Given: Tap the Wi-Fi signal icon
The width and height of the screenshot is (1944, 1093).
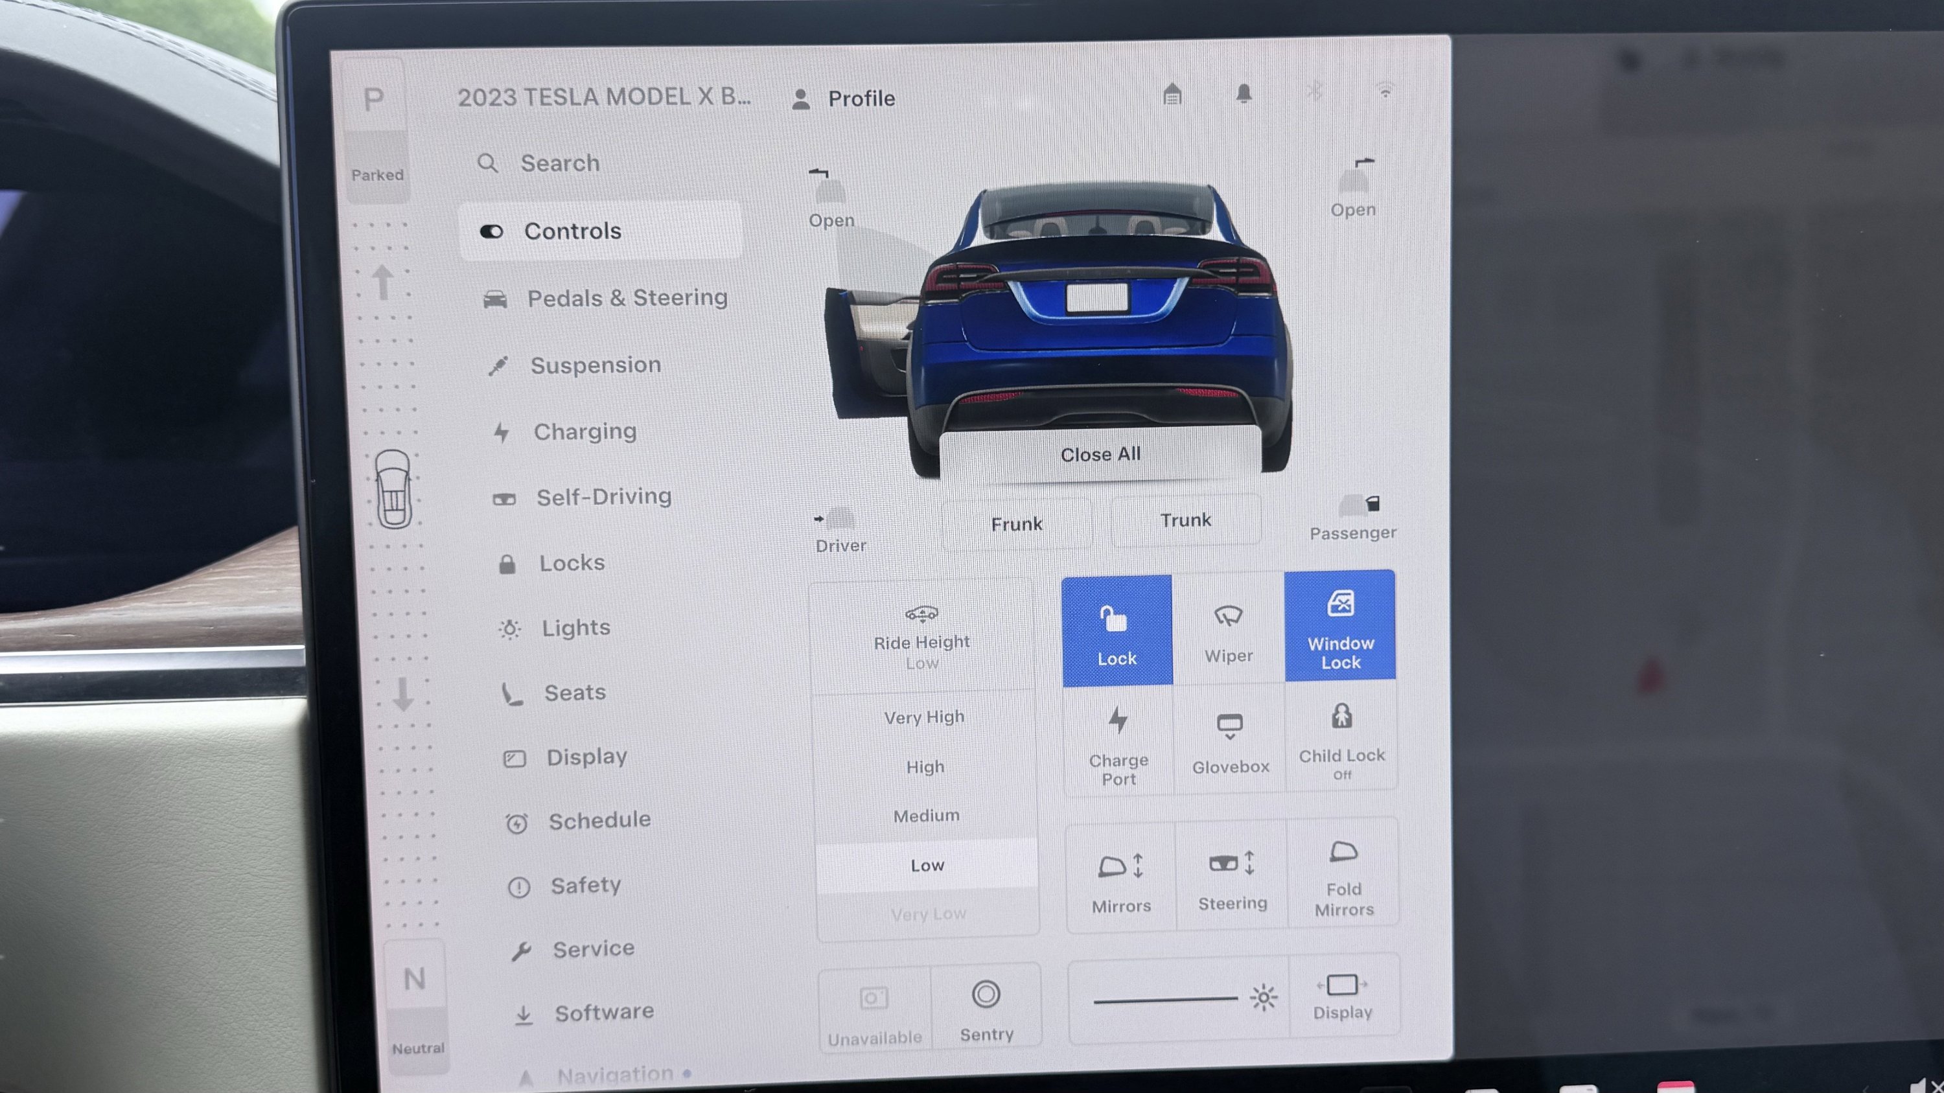Looking at the screenshot, I should point(1385,91).
